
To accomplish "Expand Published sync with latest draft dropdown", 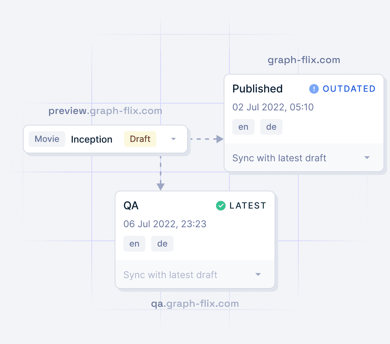I will (367, 158).
